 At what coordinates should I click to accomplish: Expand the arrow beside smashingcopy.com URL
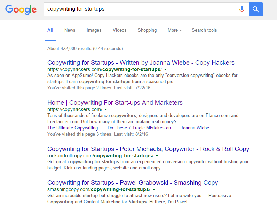coord(154,190)
